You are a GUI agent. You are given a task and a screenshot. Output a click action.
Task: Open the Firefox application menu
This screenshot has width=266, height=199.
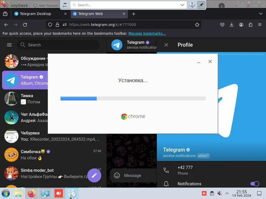point(260,25)
